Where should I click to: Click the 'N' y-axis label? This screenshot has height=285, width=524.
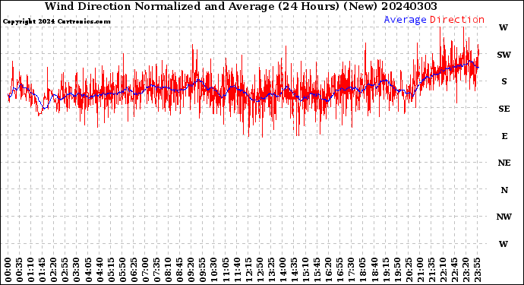(504, 190)
